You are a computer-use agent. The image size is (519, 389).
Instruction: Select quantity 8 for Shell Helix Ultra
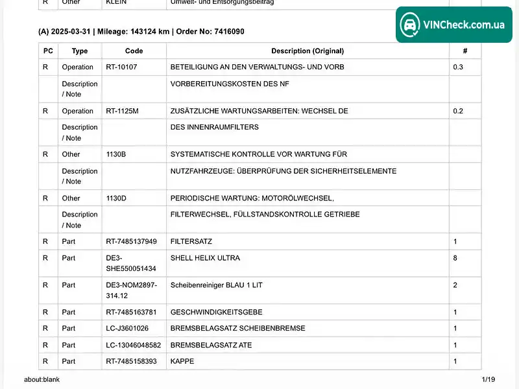click(x=455, y=258)
